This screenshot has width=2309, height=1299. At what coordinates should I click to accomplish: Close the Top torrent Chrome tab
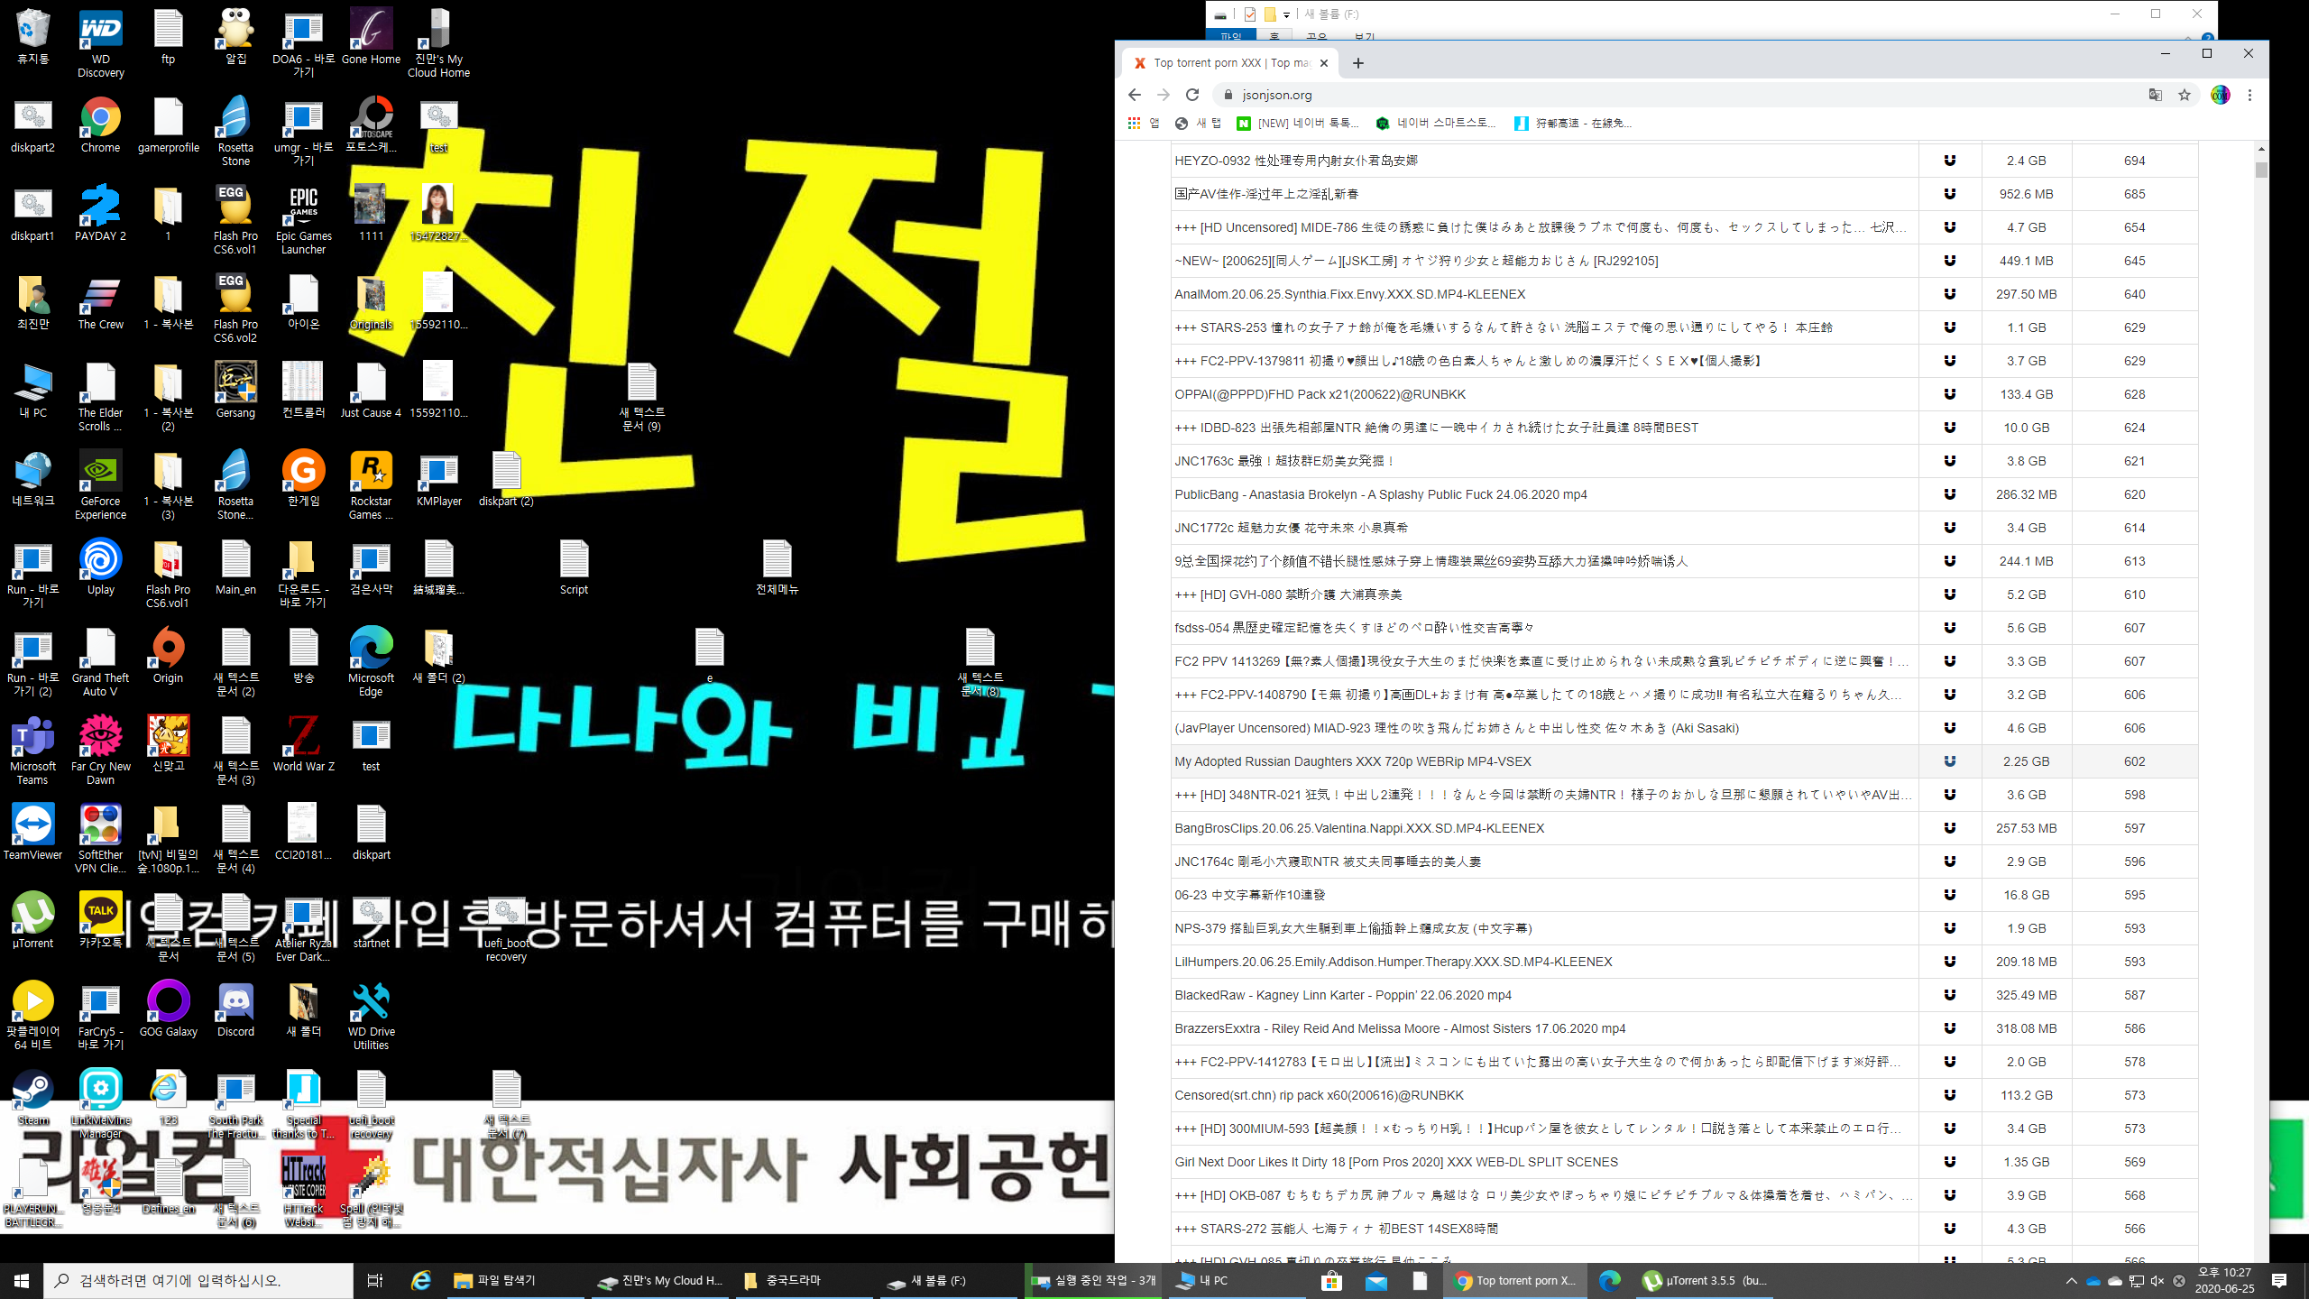(1324, 63)
